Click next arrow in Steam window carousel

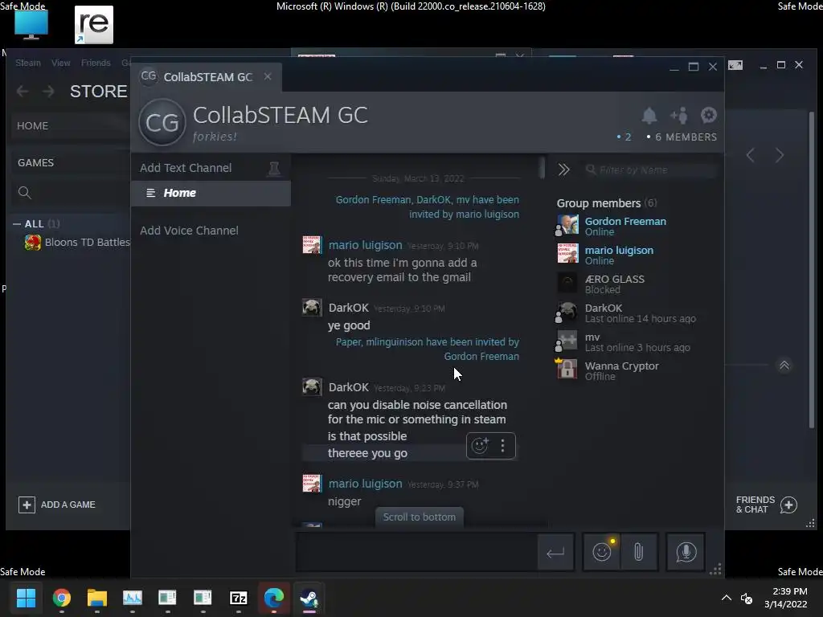[x=780, y=155]
